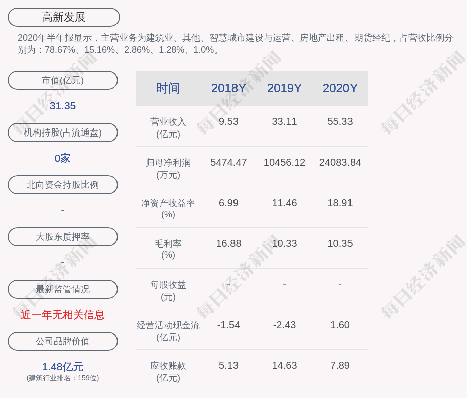Click the 1.48亿元 brand value figure
The image size is (467, 398).
tap(63, 367)
